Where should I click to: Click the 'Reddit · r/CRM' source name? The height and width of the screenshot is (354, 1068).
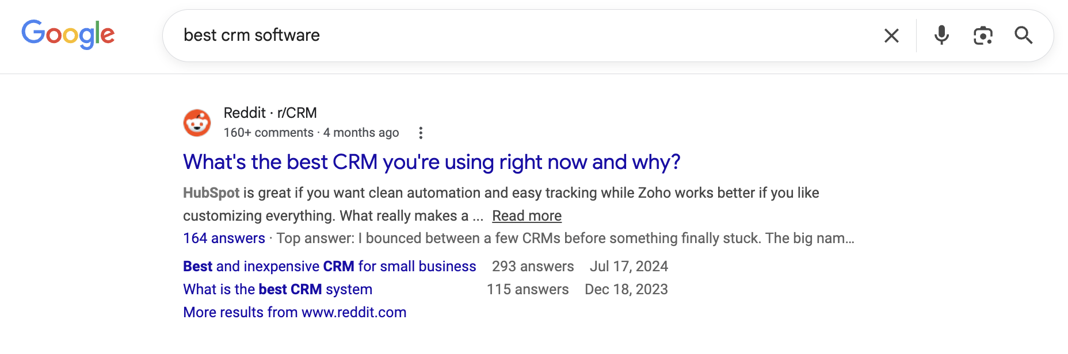(x=270, y=113)
